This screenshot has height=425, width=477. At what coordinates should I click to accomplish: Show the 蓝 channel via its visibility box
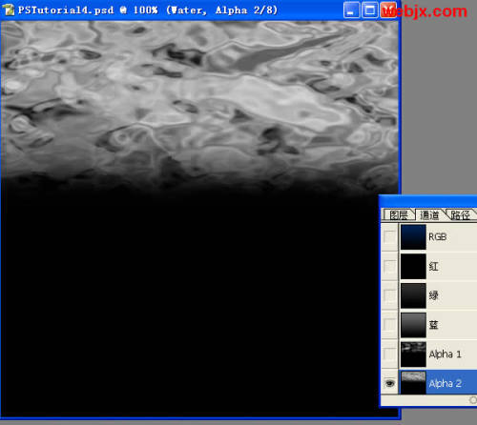pos(389,325)
